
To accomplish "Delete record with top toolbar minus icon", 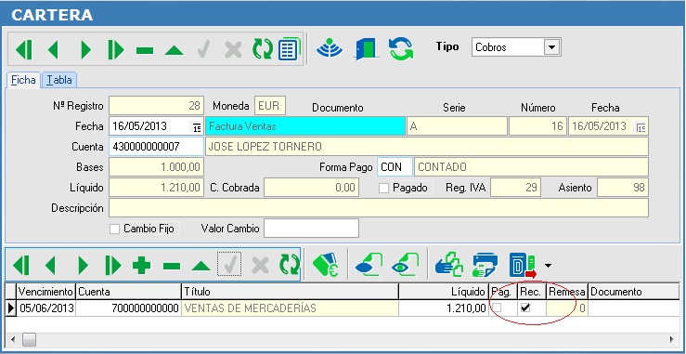I will (145, 50).
